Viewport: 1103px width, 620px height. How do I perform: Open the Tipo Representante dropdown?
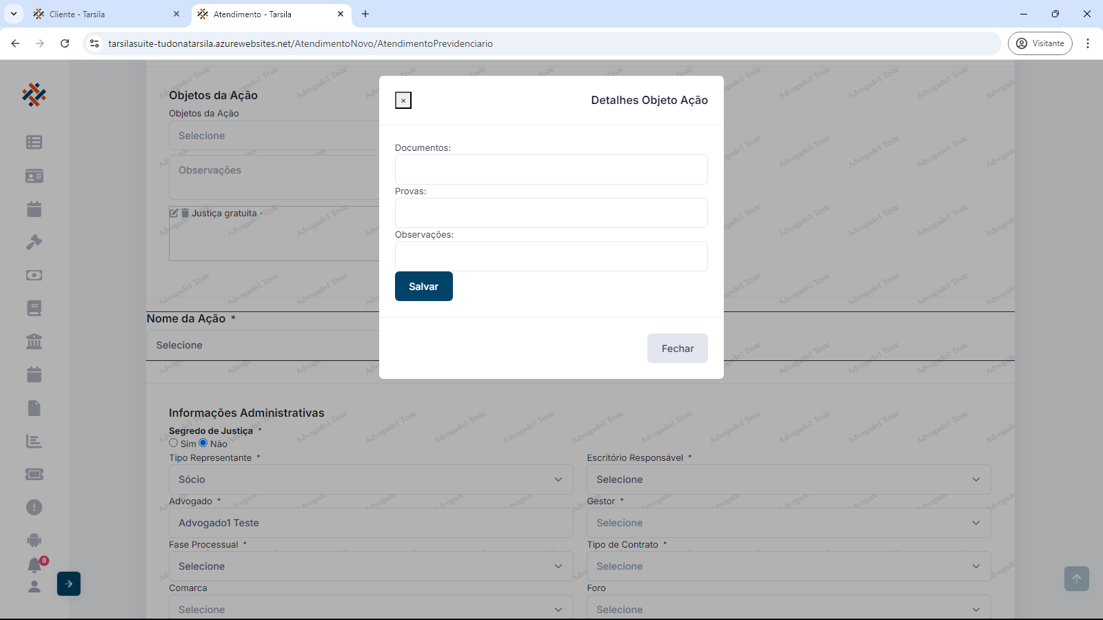point(371,479)
